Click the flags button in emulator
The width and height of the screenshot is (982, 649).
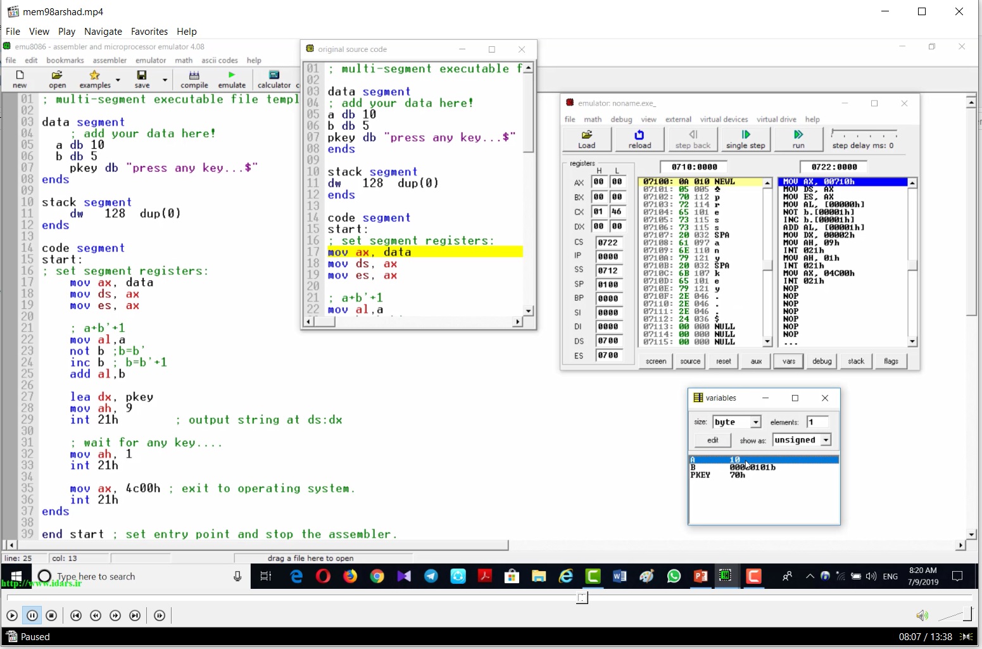pos(891,361)
